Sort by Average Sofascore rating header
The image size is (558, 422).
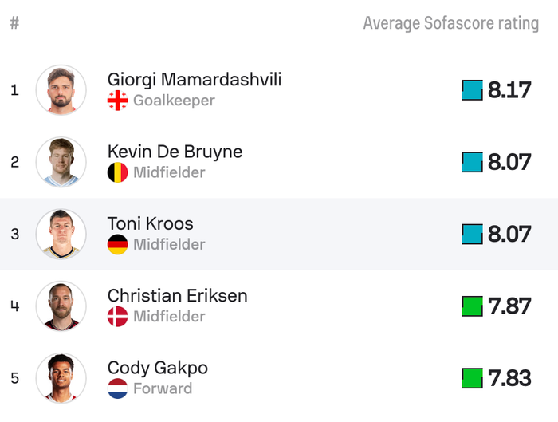pos(451,23)
